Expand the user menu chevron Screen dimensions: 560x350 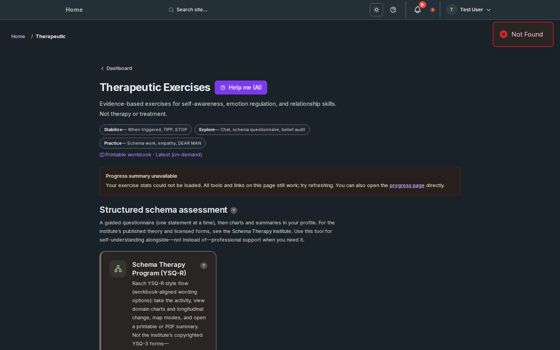488,10
